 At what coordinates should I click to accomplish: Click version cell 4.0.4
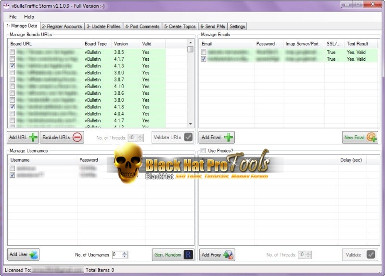(x=119, y=114)
